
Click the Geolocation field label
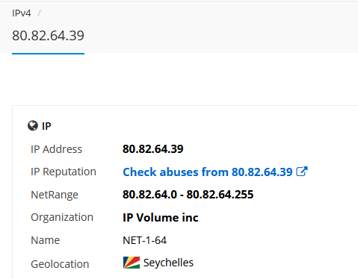click(60, 264)
